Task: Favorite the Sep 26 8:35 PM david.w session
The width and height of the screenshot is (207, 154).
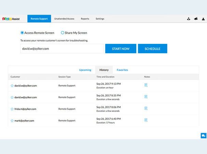Action: (x=12, y=97)
